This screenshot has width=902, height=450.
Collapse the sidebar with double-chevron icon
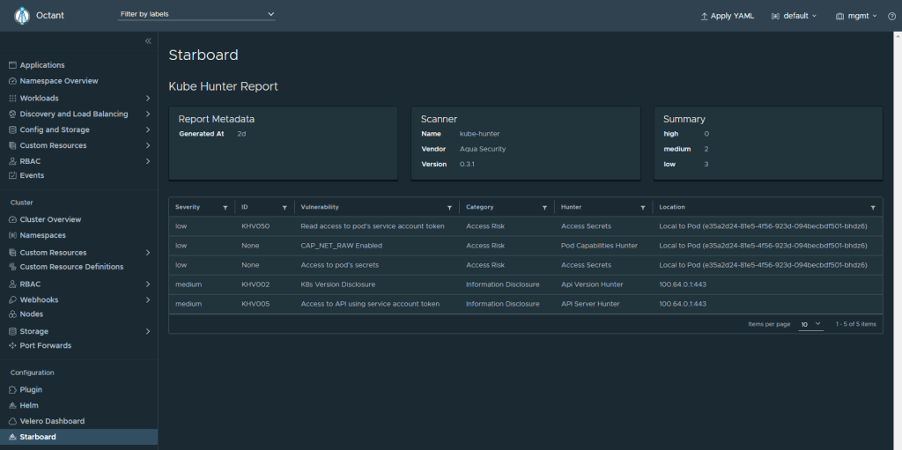tap(148, 41)
